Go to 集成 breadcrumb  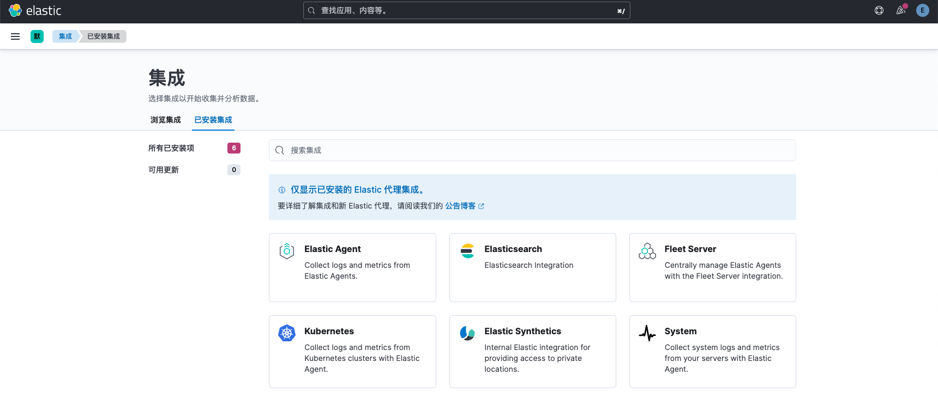click(65, 36)
